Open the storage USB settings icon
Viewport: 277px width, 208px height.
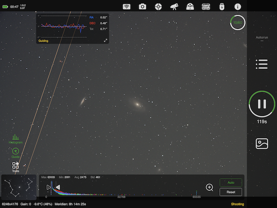(222, 7)
